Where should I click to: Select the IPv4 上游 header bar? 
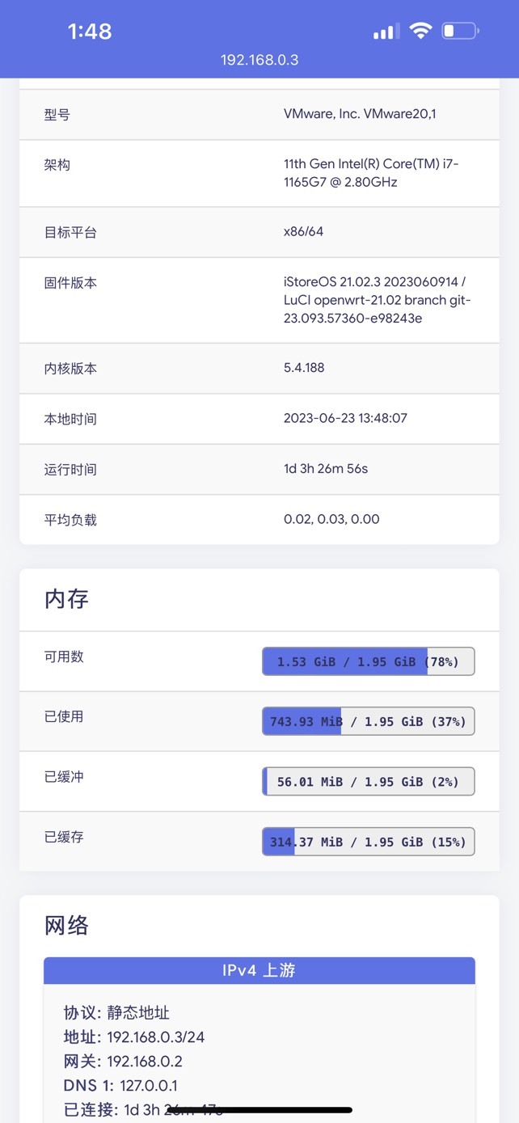point(259,971)
